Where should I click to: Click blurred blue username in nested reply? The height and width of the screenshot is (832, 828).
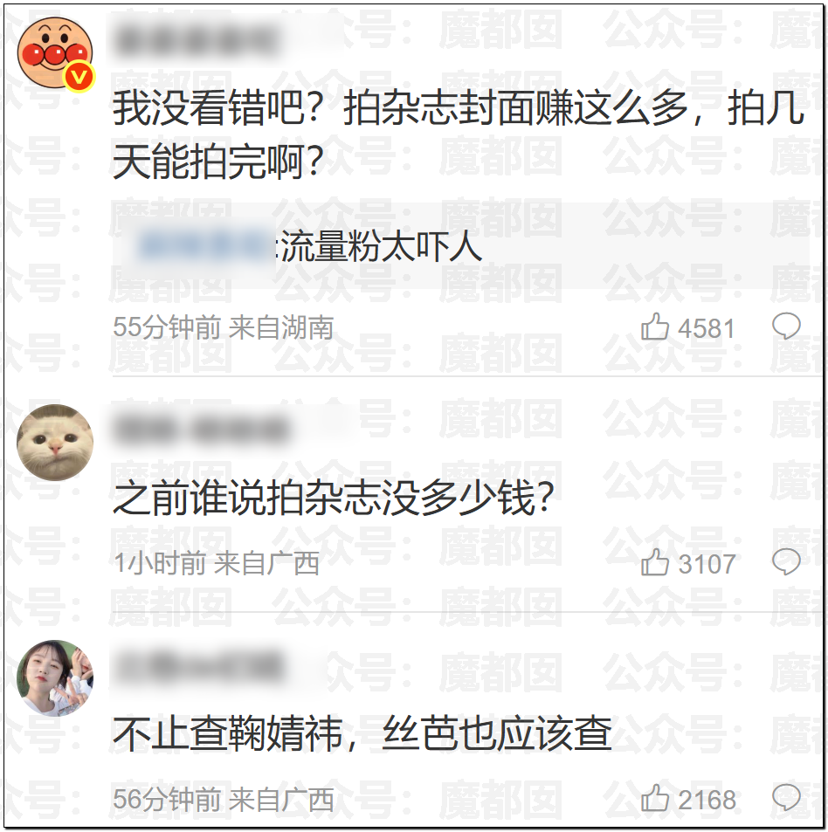pyautogui.click(x=206, y=247)
